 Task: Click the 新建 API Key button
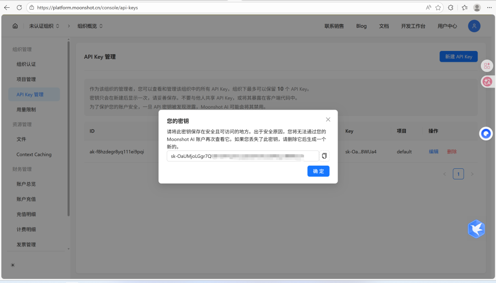458,56
